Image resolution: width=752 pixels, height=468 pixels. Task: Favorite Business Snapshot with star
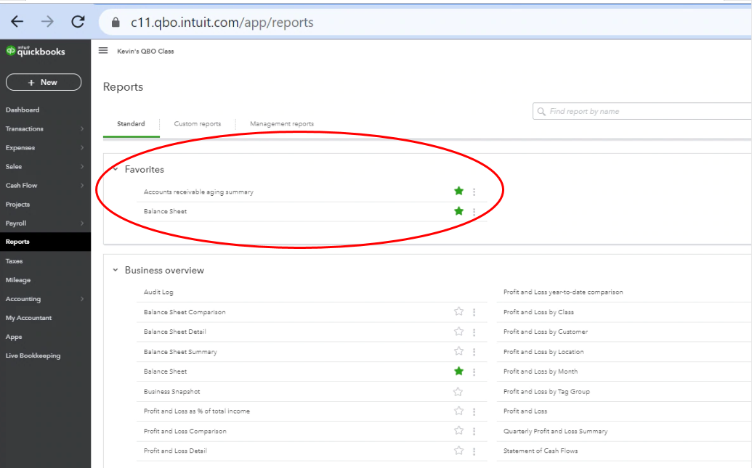pos(458,391)
